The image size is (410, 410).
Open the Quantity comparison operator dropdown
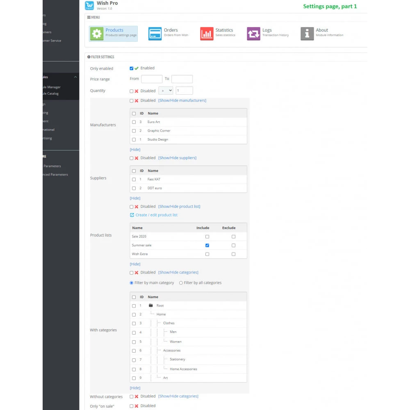pyautogui.click(x=166, y=91)
